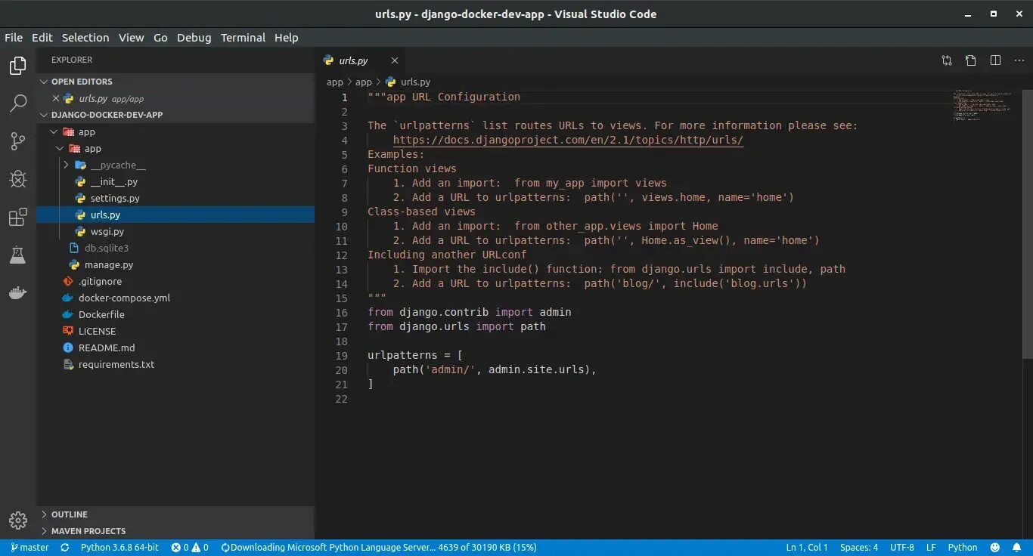Open the Debug menu

click(194, 38)
